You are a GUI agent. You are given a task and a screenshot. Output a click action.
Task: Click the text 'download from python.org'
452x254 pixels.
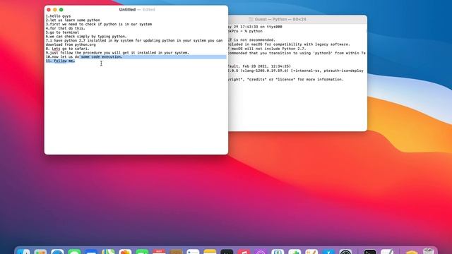tap(71, 44)
